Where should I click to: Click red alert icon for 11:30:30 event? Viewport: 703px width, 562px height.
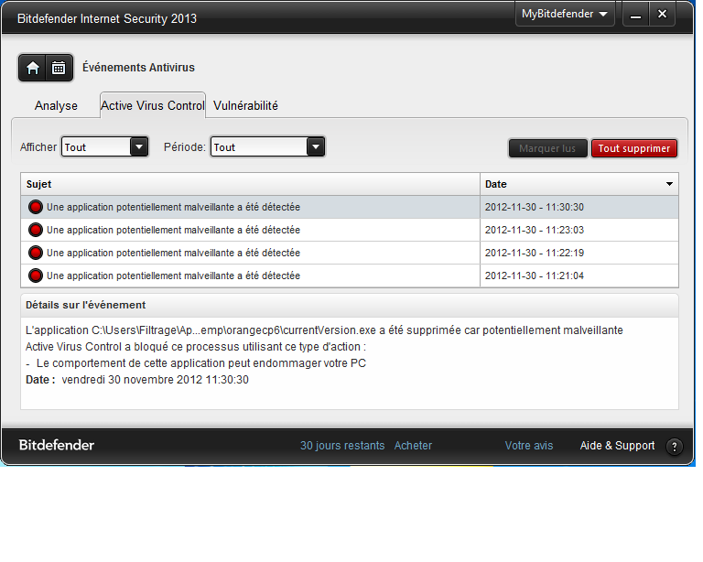pyautogui.click(x=36, y=207)
